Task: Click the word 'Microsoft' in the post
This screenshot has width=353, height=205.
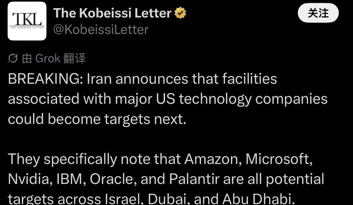Action: click(x=279, y=159)
